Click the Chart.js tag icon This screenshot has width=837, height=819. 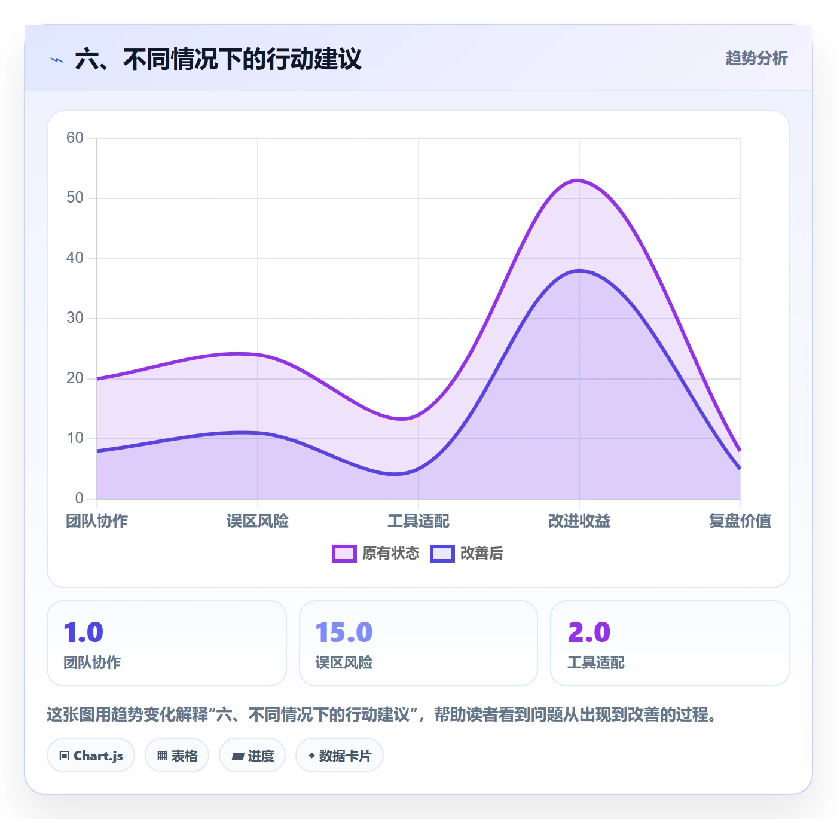click(65, 756)
